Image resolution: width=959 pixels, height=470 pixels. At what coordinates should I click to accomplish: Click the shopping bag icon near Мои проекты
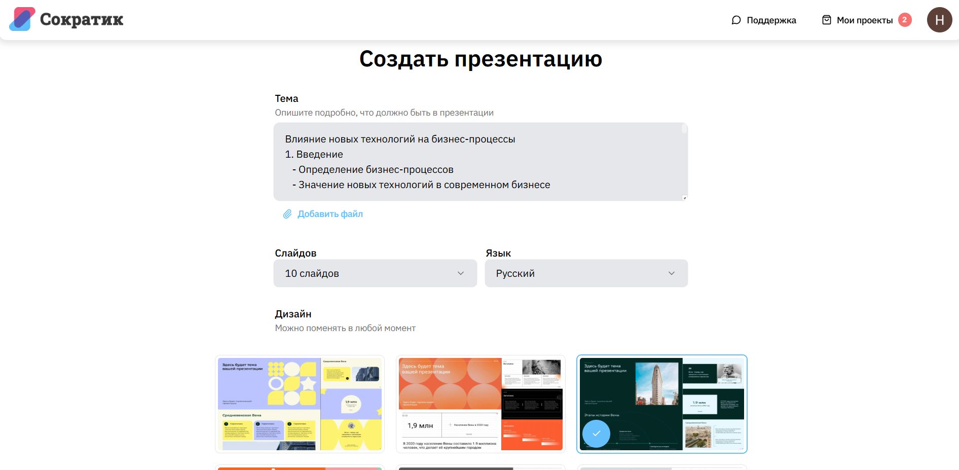tap(826, 20)
